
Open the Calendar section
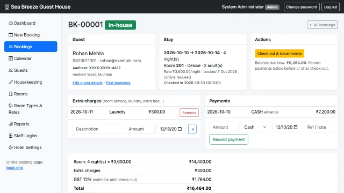[x=31, y=58]
